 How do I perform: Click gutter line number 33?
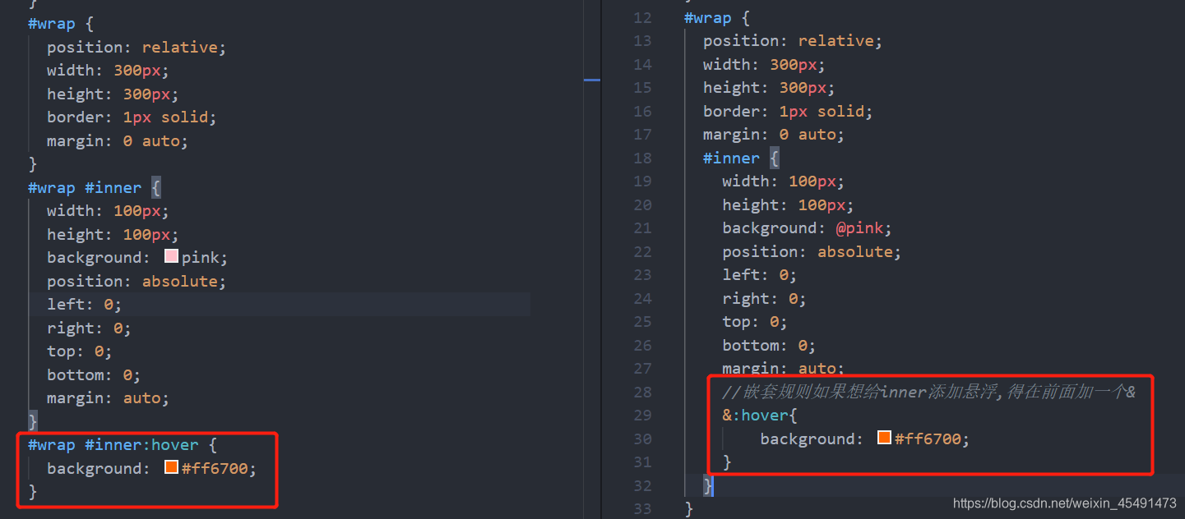[643, 508]
